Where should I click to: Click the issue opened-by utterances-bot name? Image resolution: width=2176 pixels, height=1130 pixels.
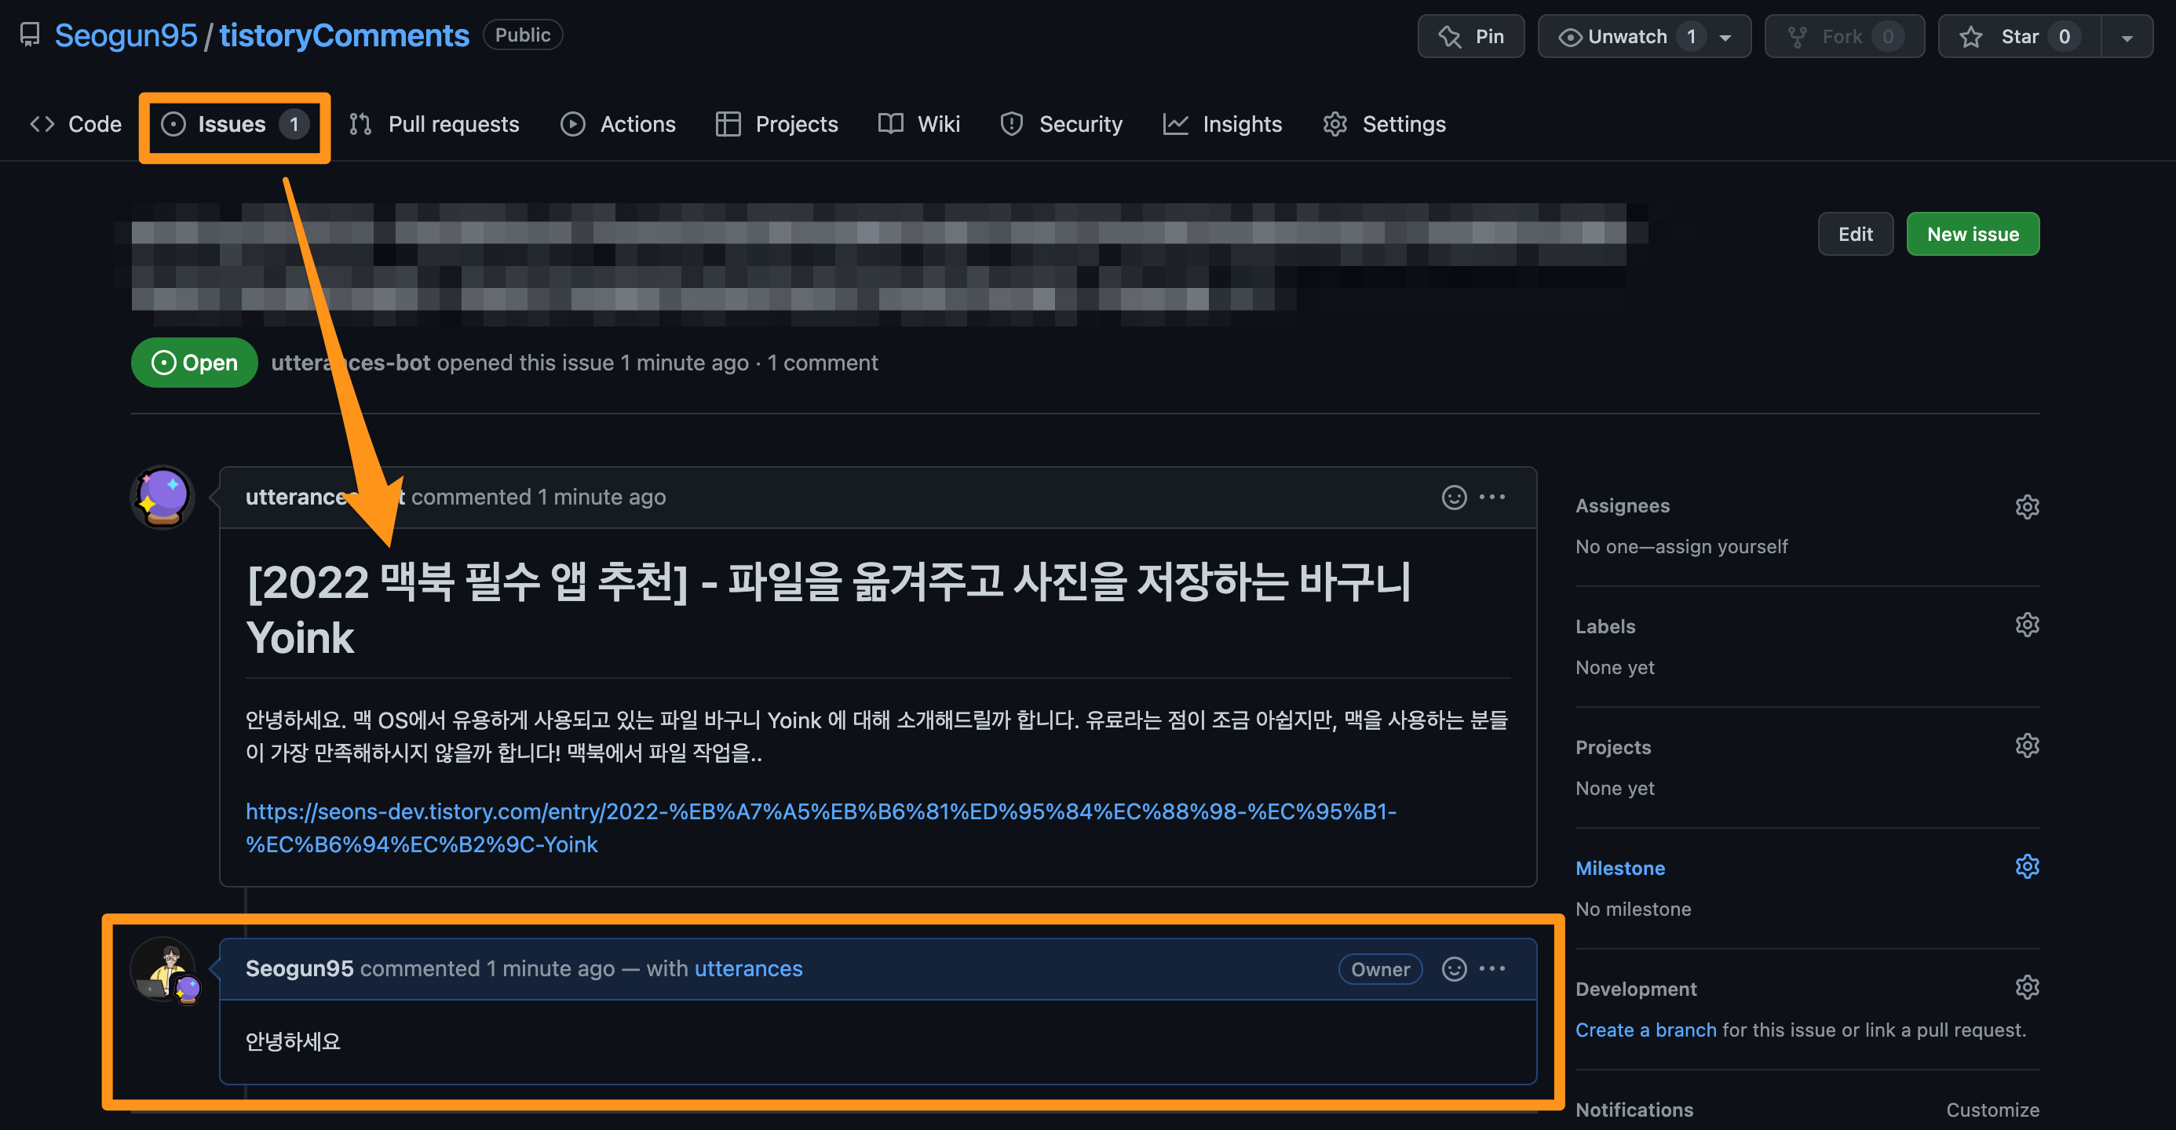351,363
